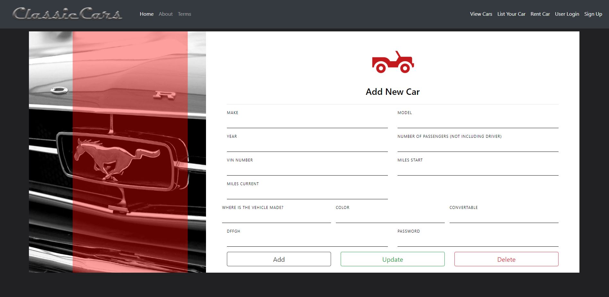Focus the Number of Passengers field

click(x=478, y=146)
